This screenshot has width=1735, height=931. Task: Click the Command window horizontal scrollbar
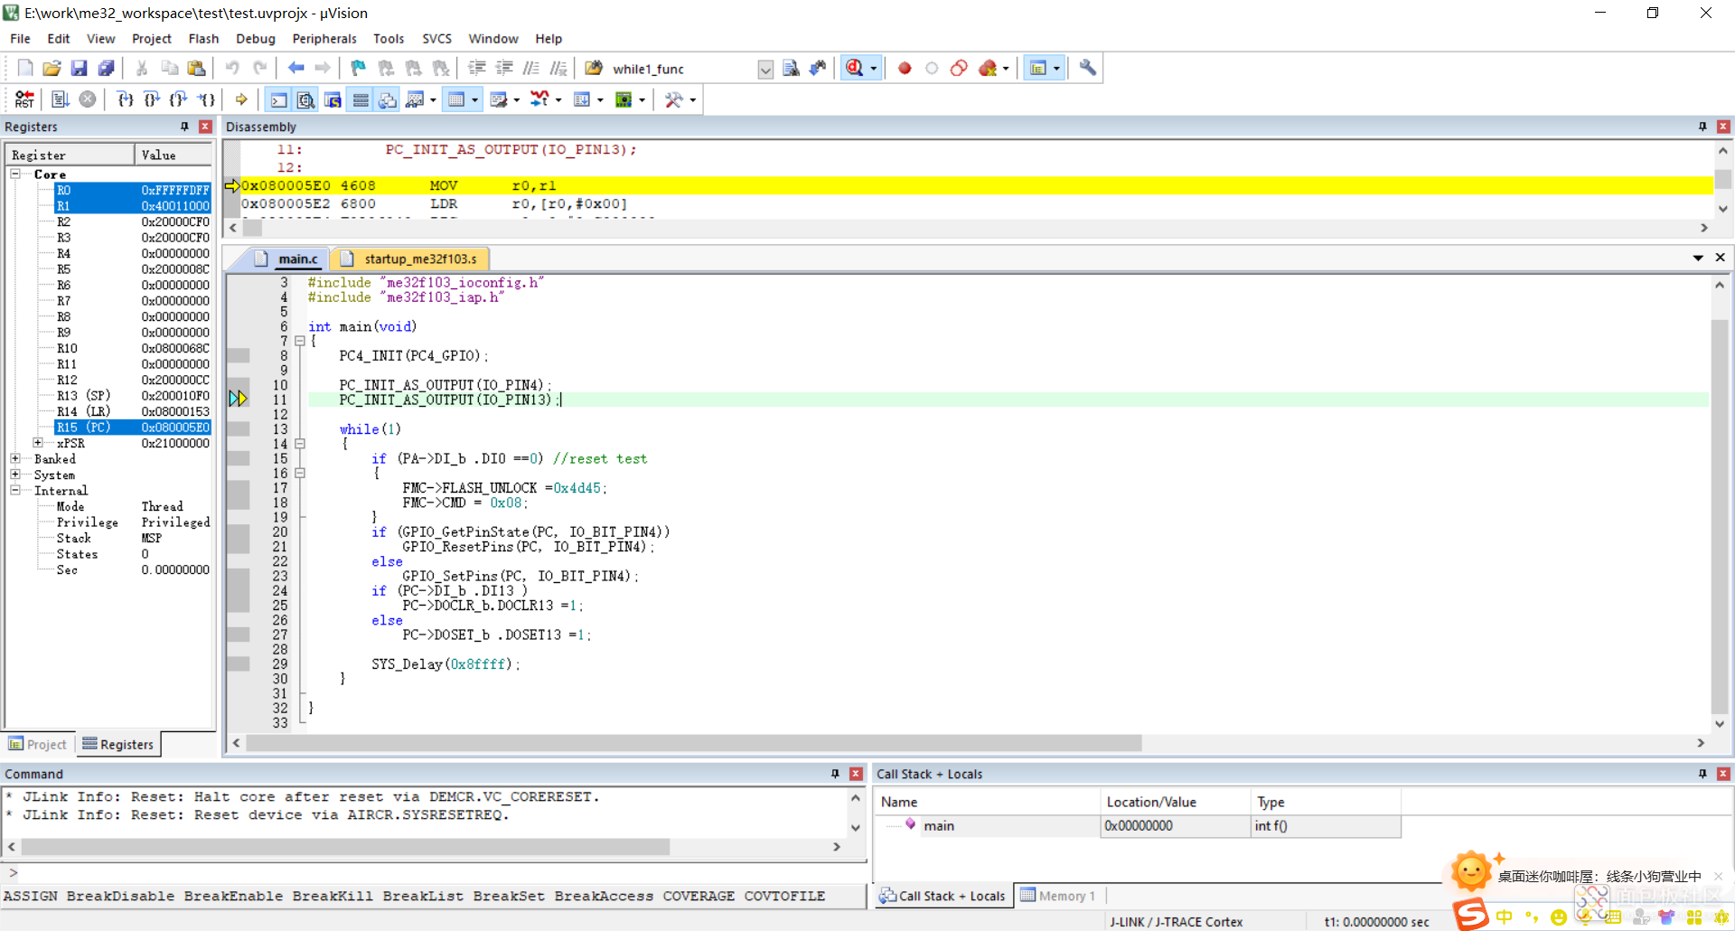pyautogui.click(x=346, y=847)
